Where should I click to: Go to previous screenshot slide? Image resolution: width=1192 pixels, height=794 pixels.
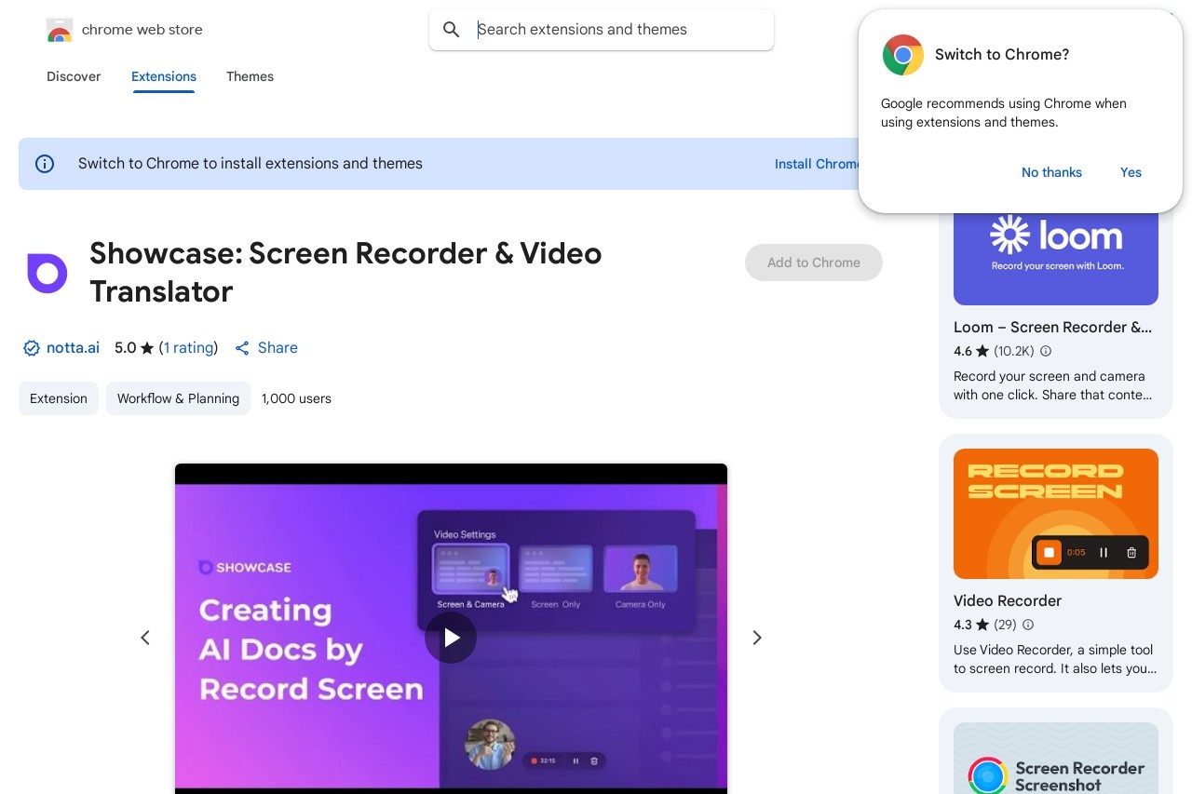[145, 638]
